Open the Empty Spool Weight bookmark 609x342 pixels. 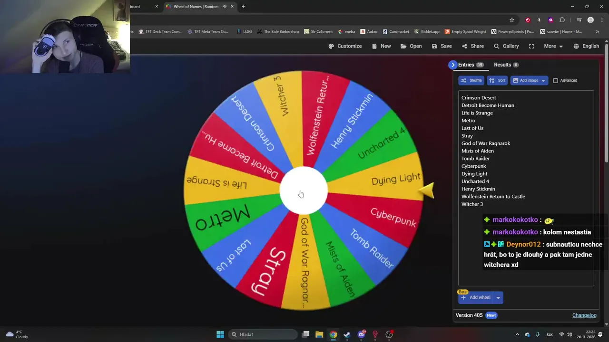click(x=465, y=32)
